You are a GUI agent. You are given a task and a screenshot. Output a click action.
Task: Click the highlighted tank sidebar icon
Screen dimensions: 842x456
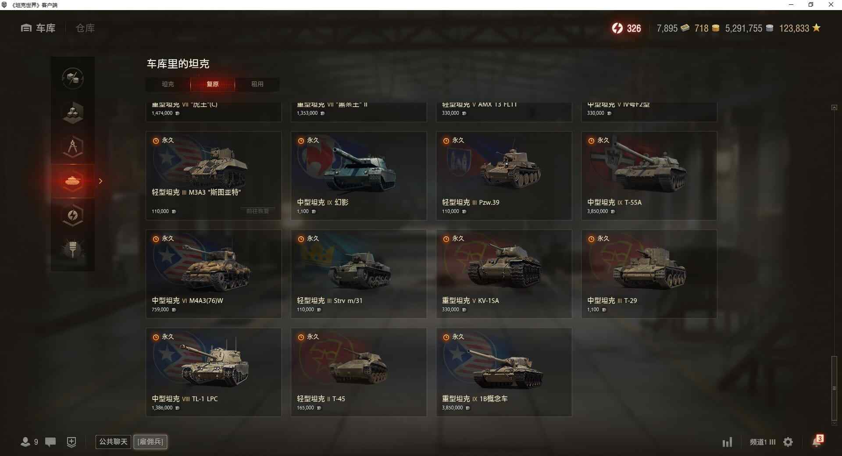point(73,181)
